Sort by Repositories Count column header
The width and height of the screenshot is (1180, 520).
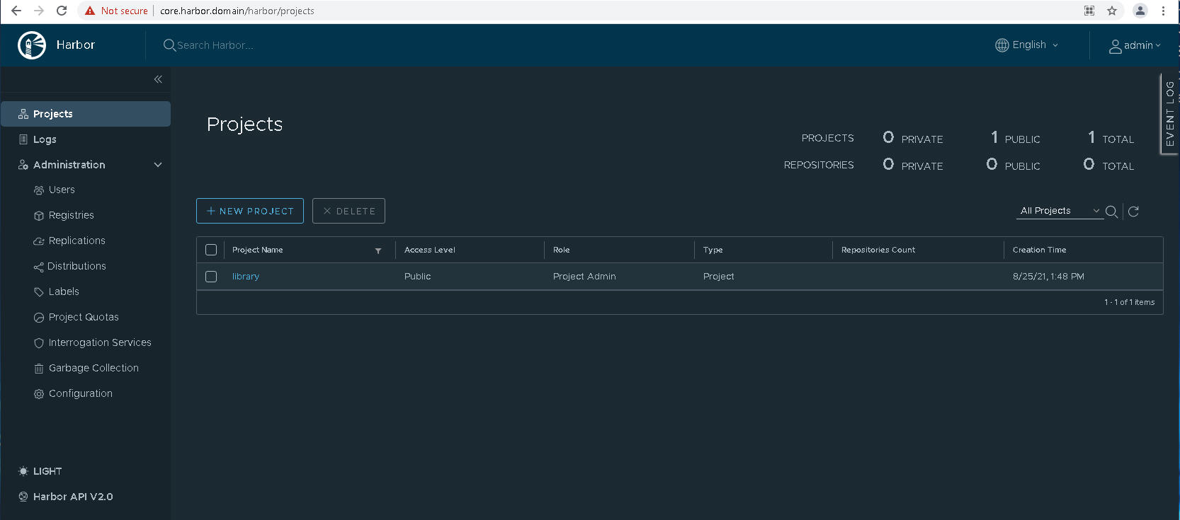tap(878, 250)
